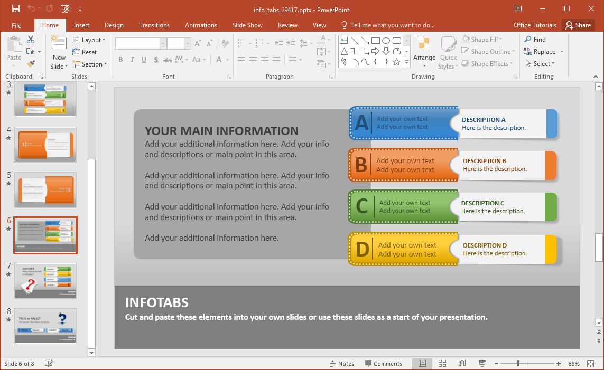Click the Cut scissors icon
The height and width of the screenshot is (370, 604).
pyautogui.click(x=31, y=39)
